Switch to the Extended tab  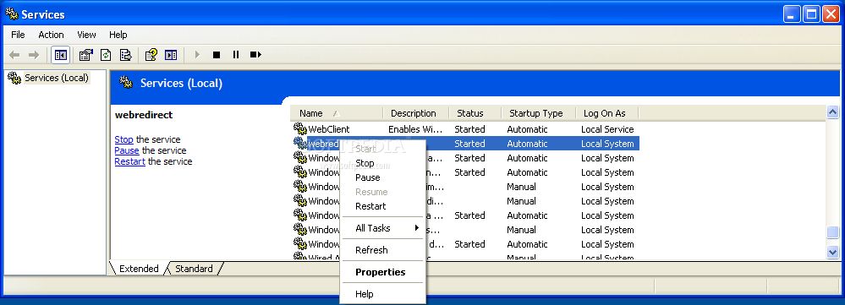point(139,269)
